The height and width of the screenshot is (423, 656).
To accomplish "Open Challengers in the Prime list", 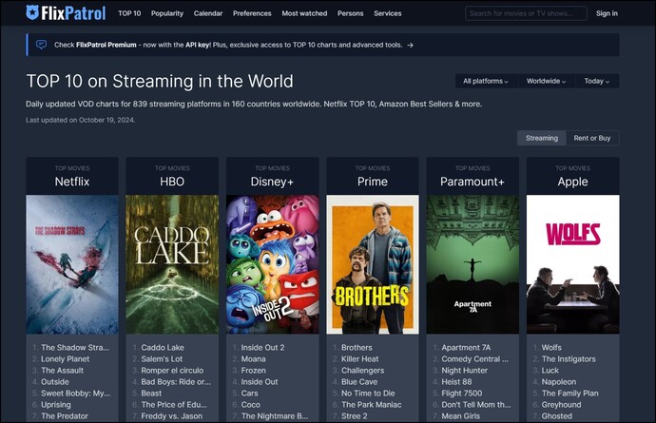I will click(363, 371).
